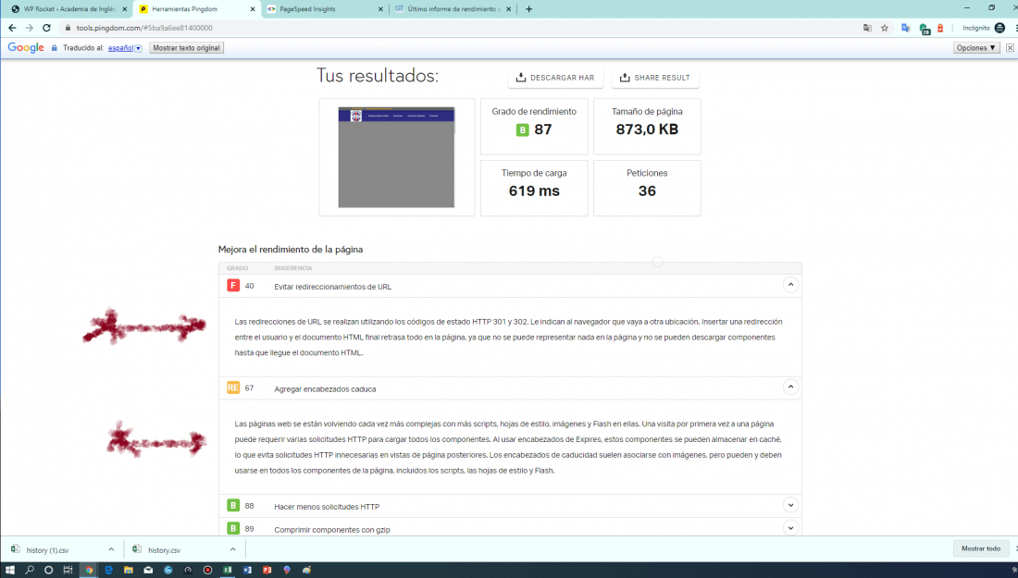The image size is (1018, 578).
Task: Expand the Comprimir componentes con gzip row
Action: [x=790, y=528]
